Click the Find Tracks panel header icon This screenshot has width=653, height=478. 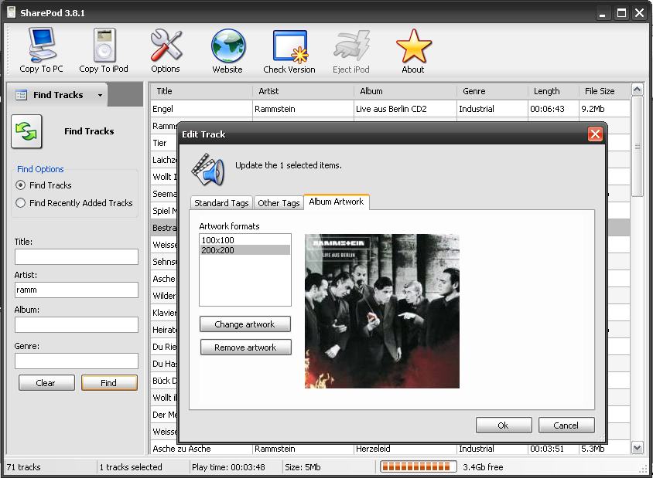(x=21, y=95)
